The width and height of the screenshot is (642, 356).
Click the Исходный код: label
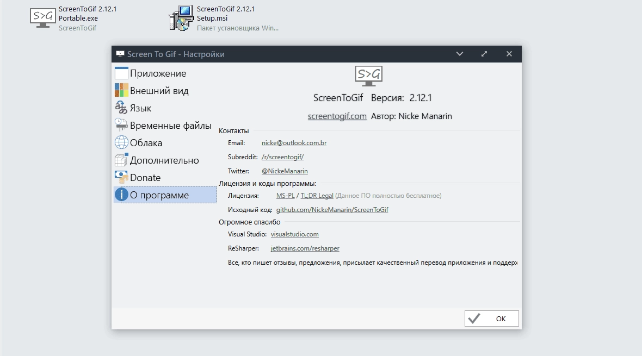(x=250, y=210)
